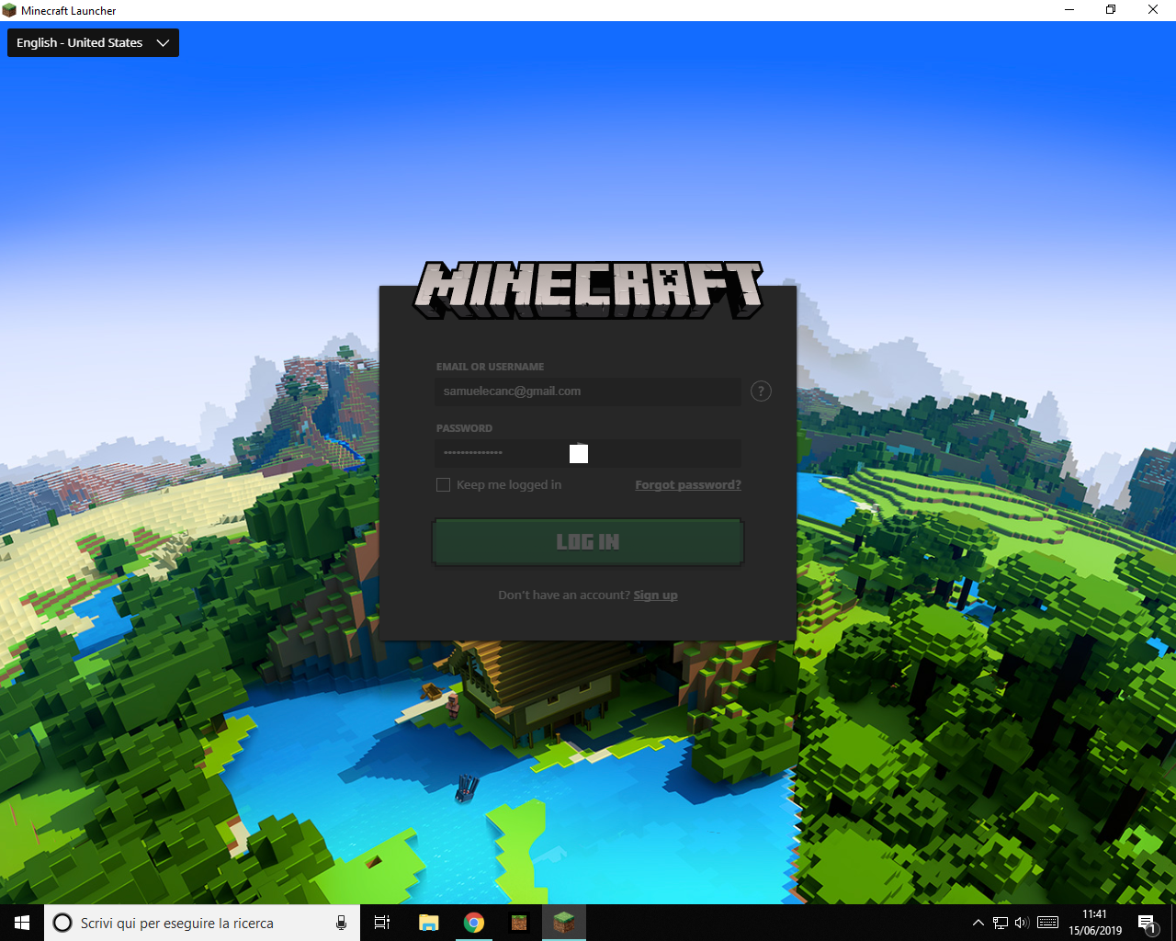Viewport: 1176px width, 941px height.
Task: Click the Minecraft Launcher window title text
Action: [x=69, y=11]
